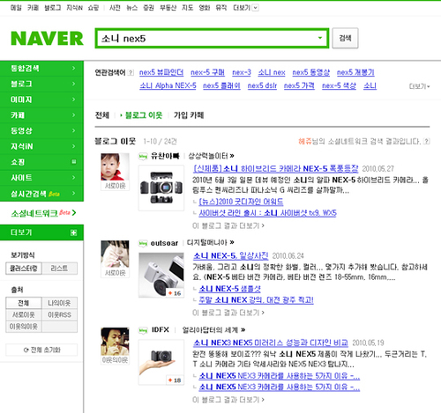Open search box suggestion dropdown arrow
This screenshot has width=441, height=413.
click(320, 38)
